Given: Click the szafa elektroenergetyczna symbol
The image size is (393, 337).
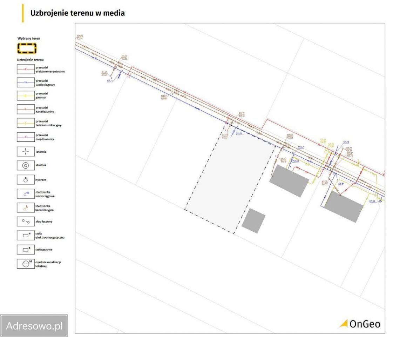Looking at the screenshot, I should click(x=26, y=235).
